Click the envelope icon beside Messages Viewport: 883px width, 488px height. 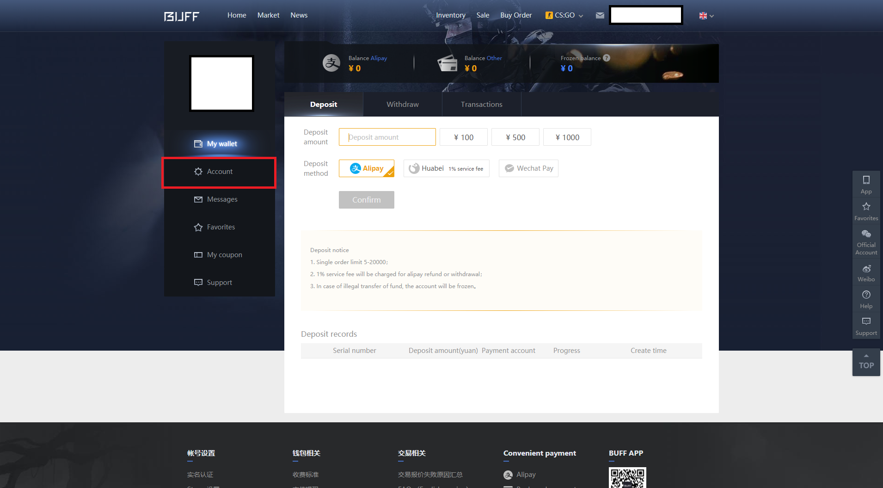(x=198, y=199)
